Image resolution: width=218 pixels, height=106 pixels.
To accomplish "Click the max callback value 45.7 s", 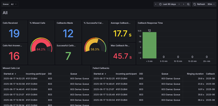I will pos(122,56).
